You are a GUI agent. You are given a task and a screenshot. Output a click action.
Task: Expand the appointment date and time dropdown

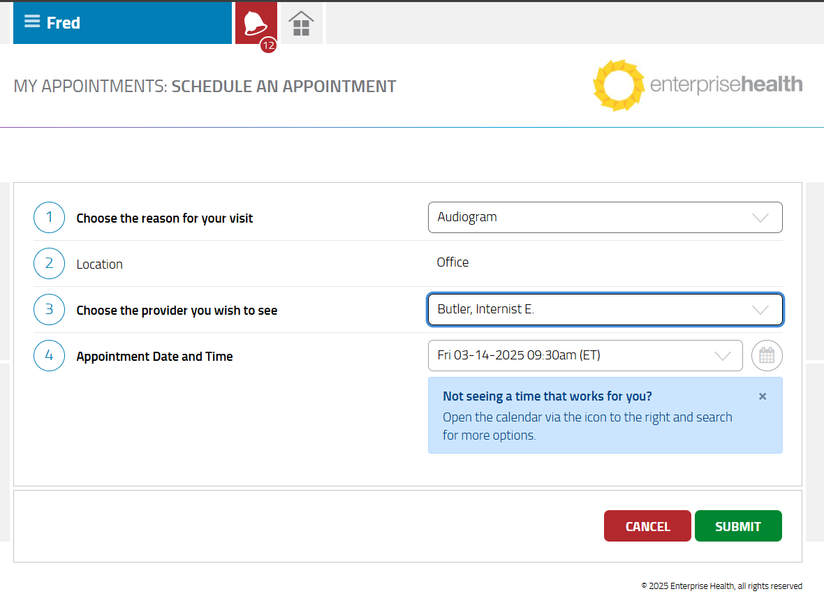[584, 356]
